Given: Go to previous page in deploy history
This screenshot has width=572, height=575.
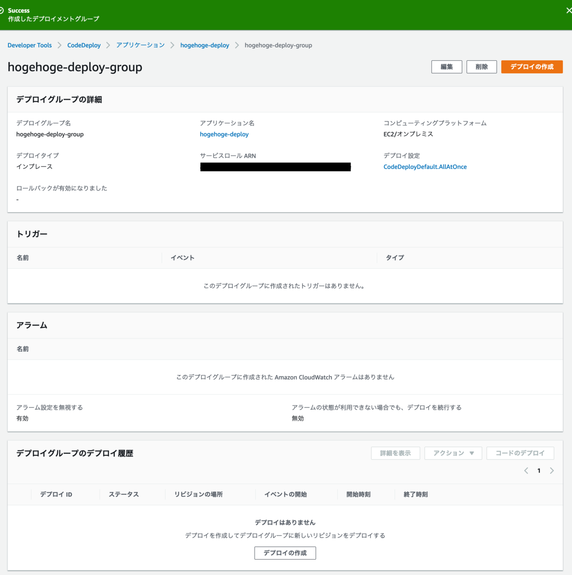Looking at the screenshot, I should click(526, 471).
